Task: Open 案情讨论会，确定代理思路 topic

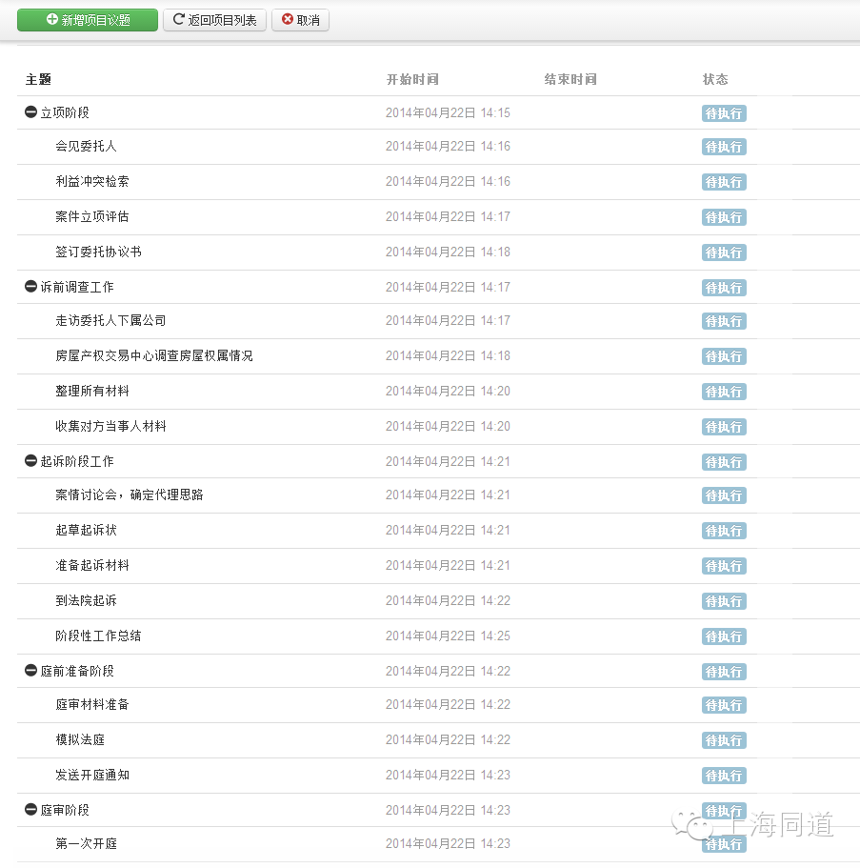Action: pyautogui.click(x=129, y=495)
